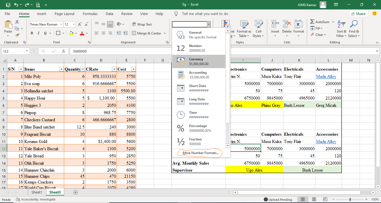Switch to the Formulas ribbon tab
This screenshot has height=203, width=381.
click(x=90, y=14)
